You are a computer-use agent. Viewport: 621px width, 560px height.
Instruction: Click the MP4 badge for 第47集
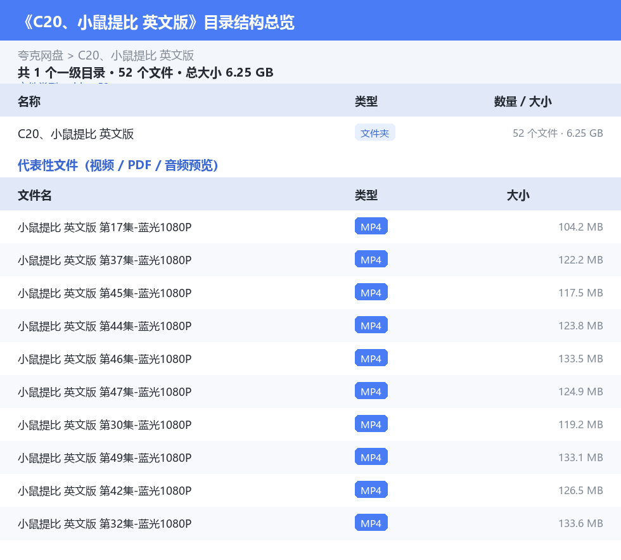click(371, 391)
